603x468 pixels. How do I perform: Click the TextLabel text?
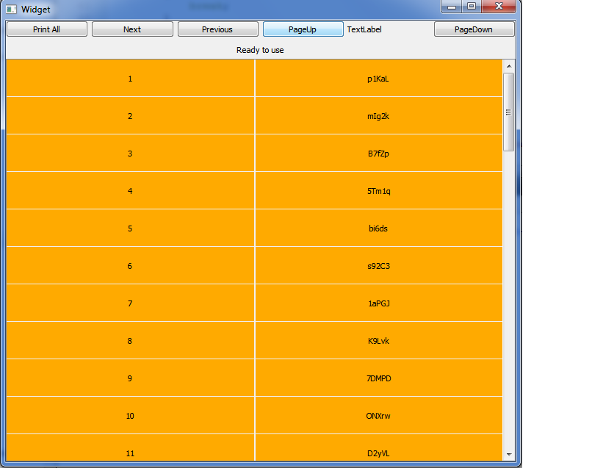tap(364, 29)
